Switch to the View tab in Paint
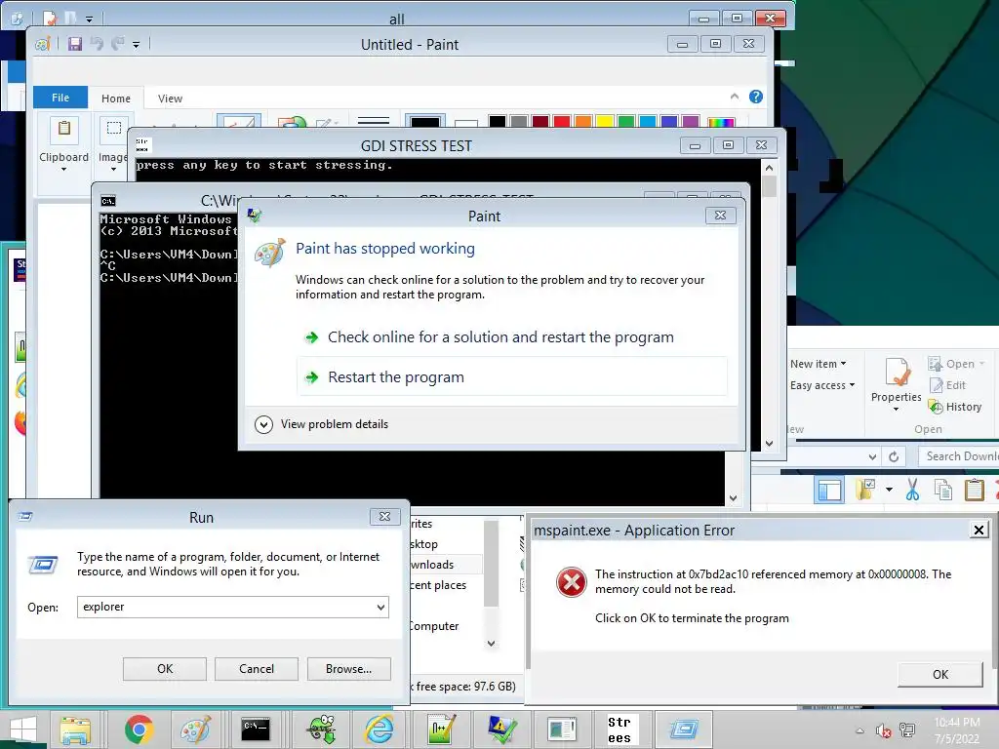999x749 pixels. click(170, 99)
